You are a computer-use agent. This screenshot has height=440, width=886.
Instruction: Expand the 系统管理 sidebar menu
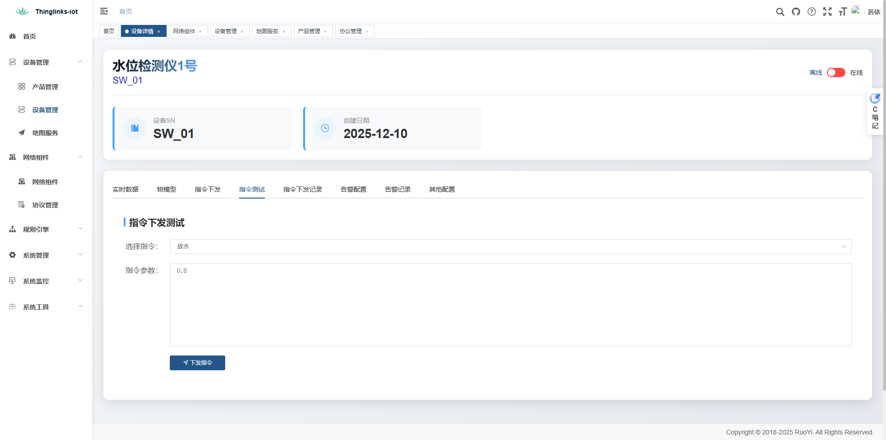45,255
